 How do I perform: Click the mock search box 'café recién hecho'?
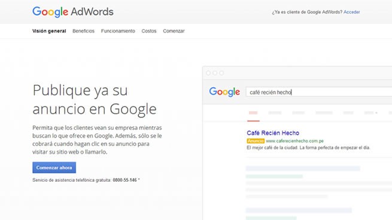(319, 92)
